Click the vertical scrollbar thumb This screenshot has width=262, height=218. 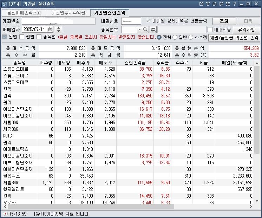(257, 110)
